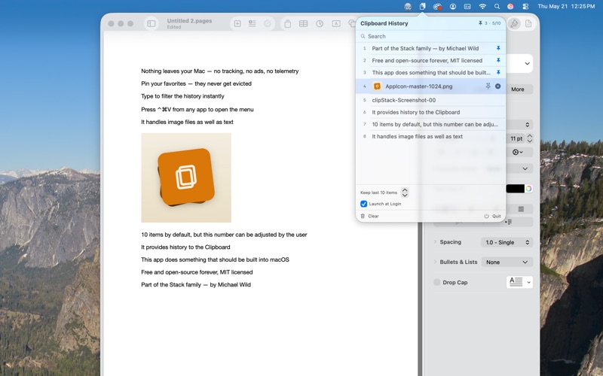603x376 pixels.
Task: Click the menu bar icon with red dot
Action: pyautogui.click(x=437, y=6)
